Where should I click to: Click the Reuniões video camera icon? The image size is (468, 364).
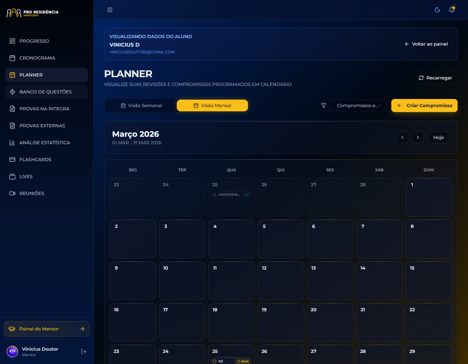12,193
